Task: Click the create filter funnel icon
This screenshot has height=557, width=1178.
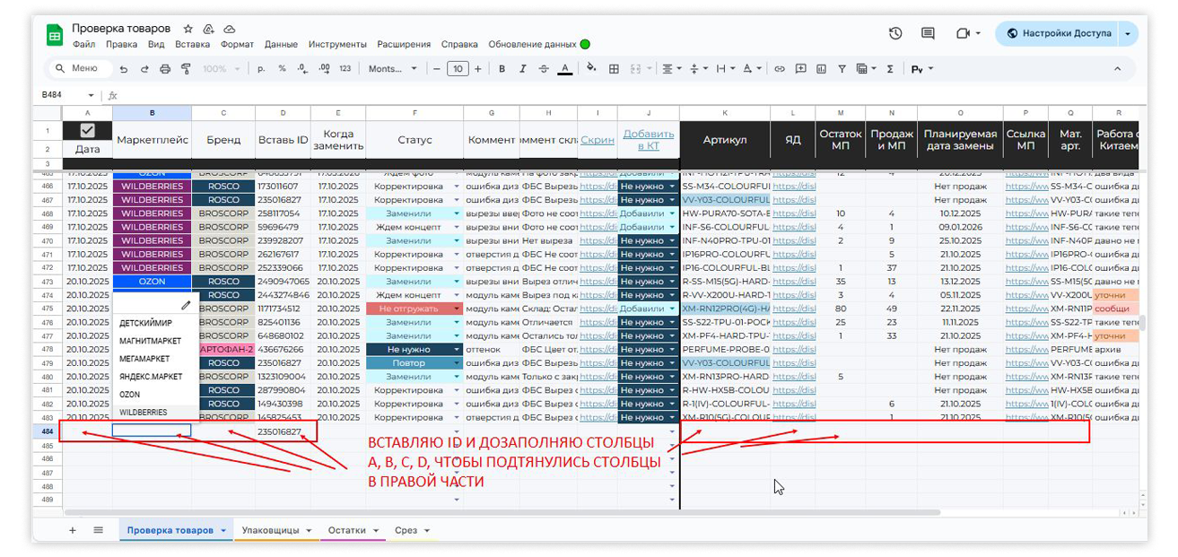Action: 842,69
